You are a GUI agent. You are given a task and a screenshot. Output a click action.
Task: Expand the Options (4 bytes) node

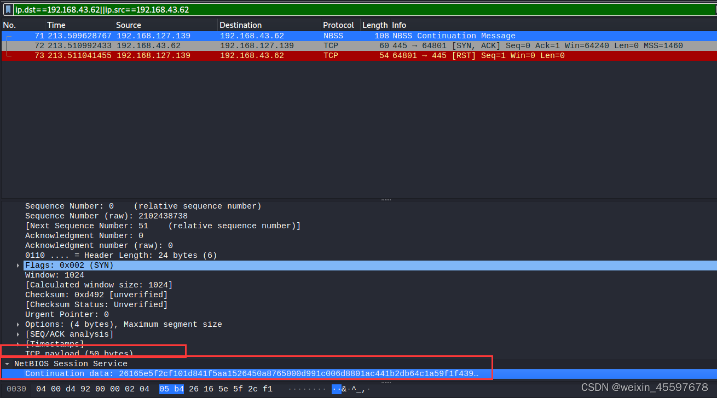(x=19, y=324)
